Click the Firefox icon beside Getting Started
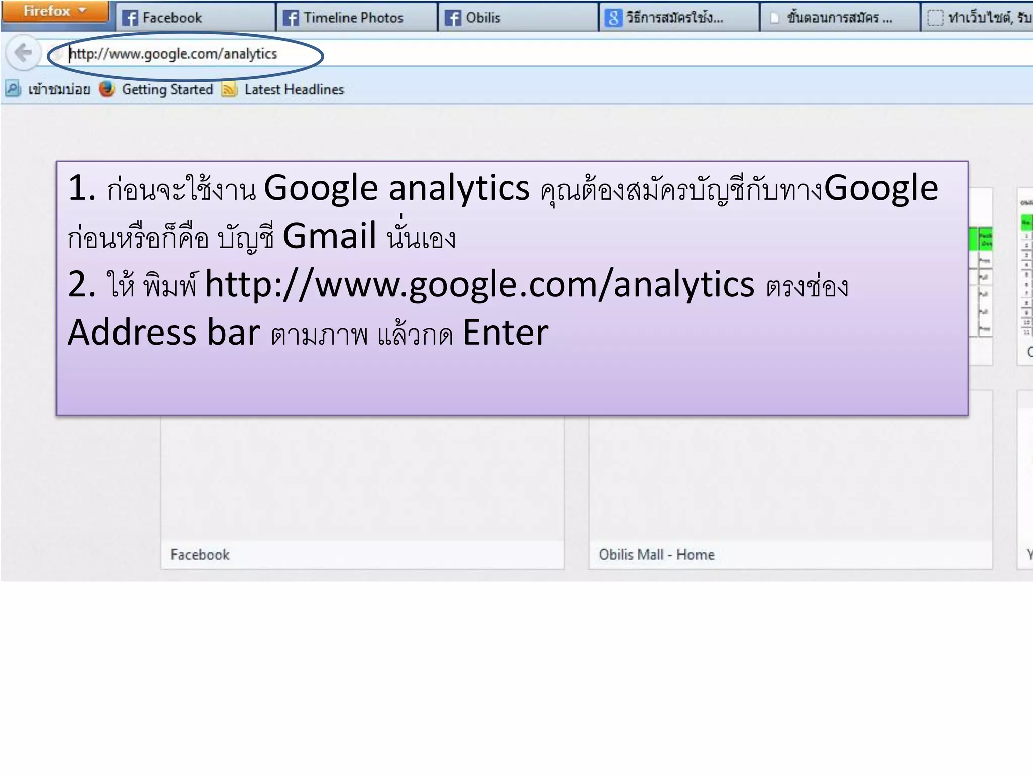Viewport: 1033px width, 775px height. click(x=106, y=89)
